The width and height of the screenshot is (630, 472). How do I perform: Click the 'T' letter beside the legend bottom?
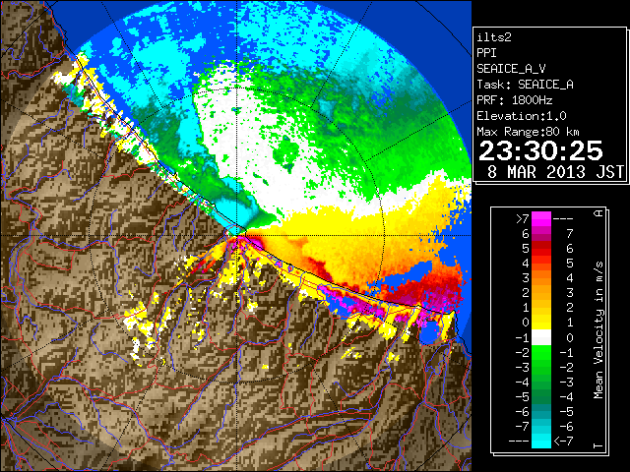tap(598, 445)
